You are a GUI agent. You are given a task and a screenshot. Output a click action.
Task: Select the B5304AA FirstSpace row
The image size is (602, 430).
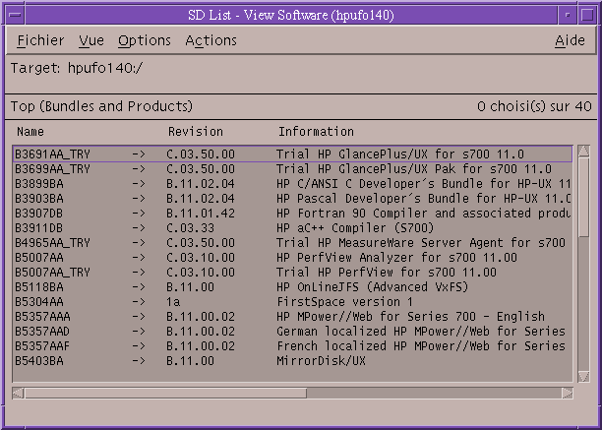[x=292, y=302]
